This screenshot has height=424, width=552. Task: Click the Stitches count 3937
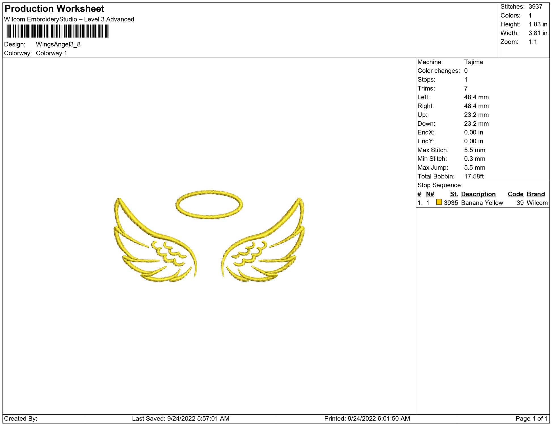[x=535, y=7]
